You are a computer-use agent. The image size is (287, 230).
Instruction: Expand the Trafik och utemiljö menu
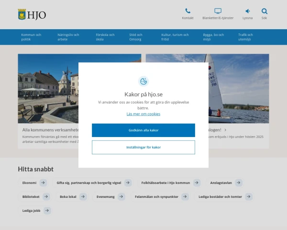pos(246,37)
